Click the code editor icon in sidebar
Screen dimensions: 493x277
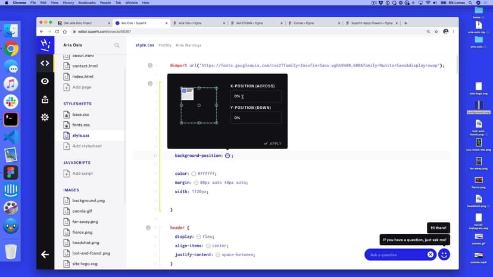pyautogui.click(x=45, y=63)
